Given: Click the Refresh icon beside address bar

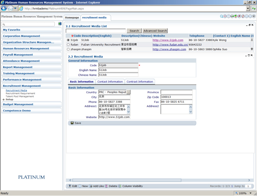Looking at the screenshot, I should point(254,8).
